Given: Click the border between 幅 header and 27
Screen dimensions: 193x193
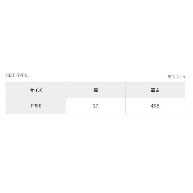Looking at the screenshot, I should (96, 98).
